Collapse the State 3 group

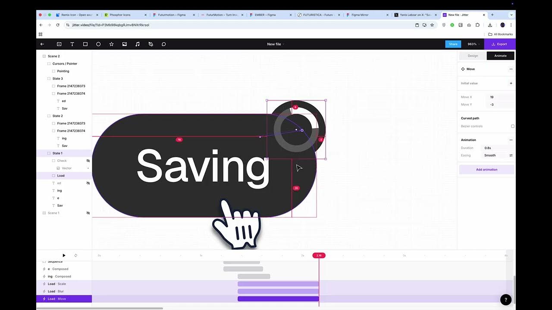click(x=49, y=78)
